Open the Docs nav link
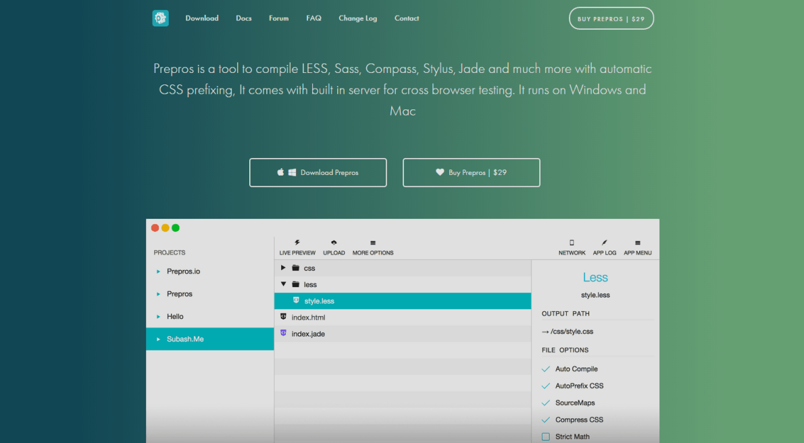This screenshot has height=443, width=804. pyautogui.click(x=243, y=18)
